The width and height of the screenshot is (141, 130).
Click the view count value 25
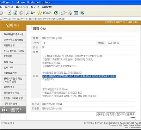click(x=43, y=48)
